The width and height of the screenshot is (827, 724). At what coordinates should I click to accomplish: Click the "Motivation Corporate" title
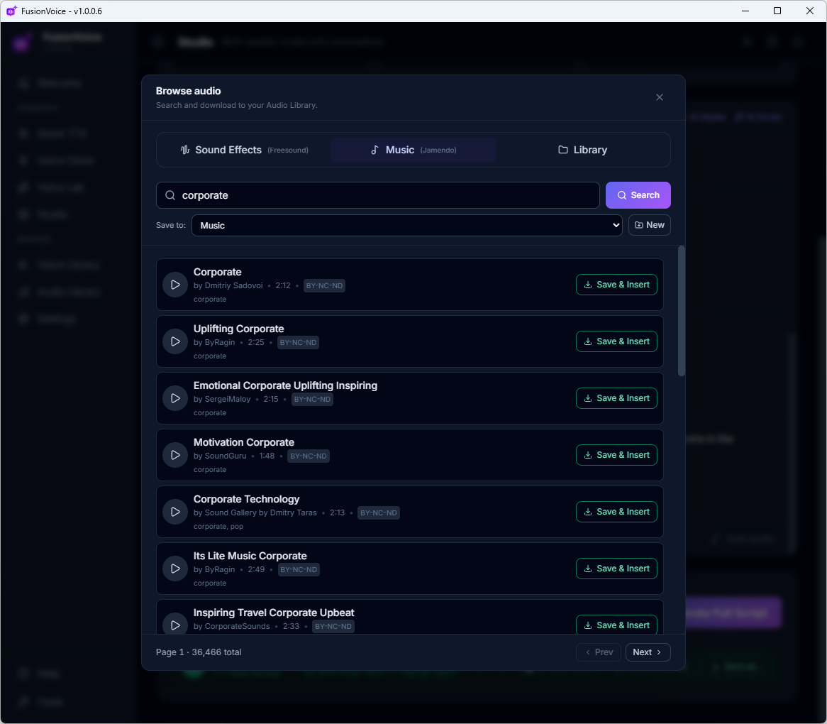244,442
